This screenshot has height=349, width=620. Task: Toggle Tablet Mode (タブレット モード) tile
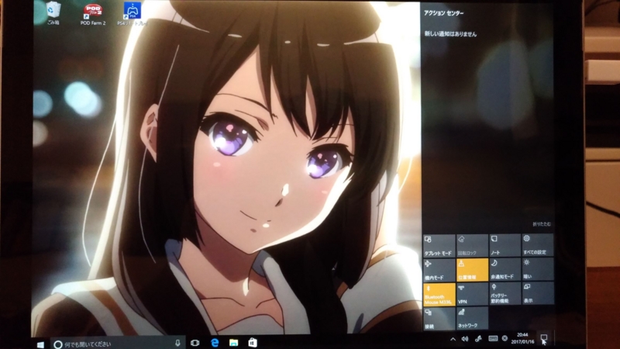coord(439,245)
